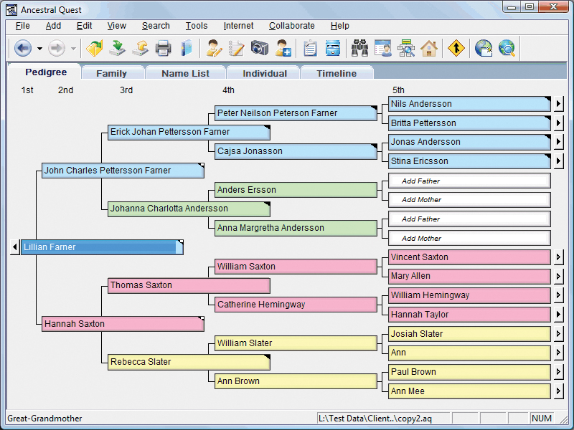This screenshot has width=574, height=430.
Task: Click the Home person icon
Action: pos(428,49)
